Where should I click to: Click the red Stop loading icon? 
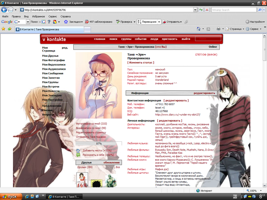tap(207, 10)
